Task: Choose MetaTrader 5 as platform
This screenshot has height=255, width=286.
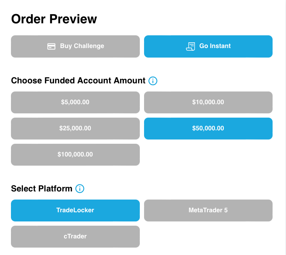Action: tap(208, 210)
